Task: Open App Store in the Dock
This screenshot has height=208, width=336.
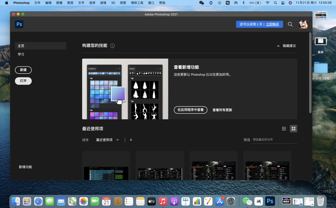Action: [x=220, y=201]
